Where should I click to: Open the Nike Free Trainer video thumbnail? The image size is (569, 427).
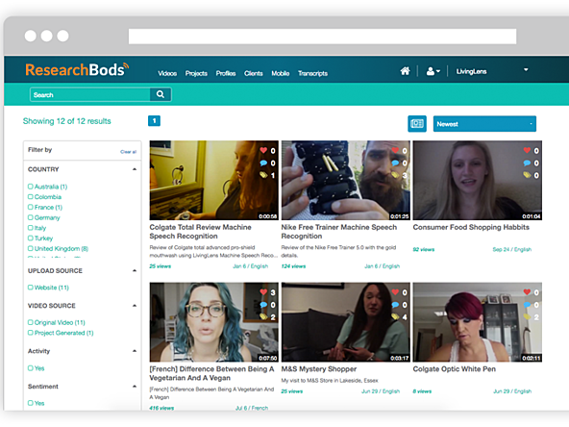pyautogui.click(x=346, y=180)
